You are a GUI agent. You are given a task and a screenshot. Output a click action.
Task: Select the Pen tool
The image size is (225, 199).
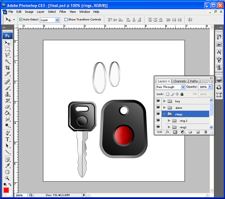7,133
